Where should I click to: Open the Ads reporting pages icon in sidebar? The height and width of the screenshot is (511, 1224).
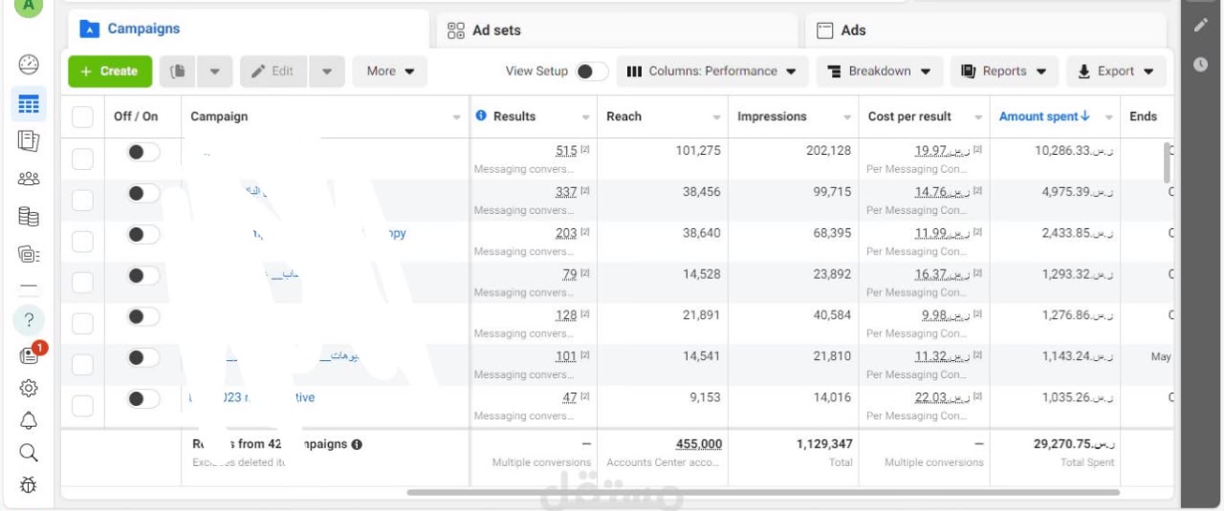[29, 140]
